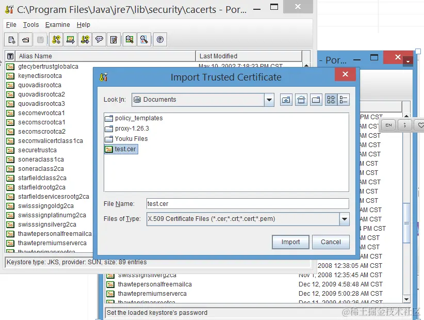Select the test.cer file entry
This screenshot has height=320, width=424.
[121, 149]
